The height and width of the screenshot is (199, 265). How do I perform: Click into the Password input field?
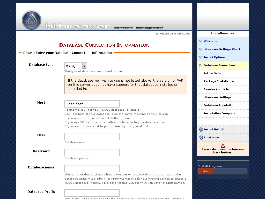point(92,153)
